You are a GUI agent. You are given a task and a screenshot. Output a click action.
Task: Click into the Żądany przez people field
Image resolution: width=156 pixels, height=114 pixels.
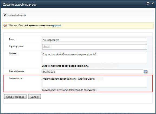(95, 47)
